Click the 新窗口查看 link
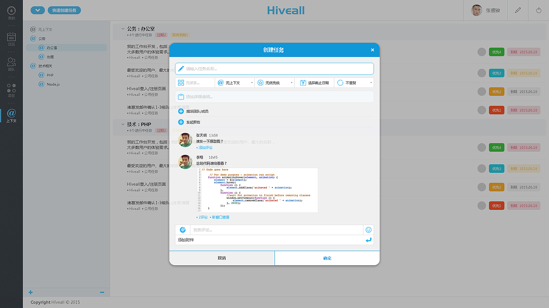This screenshot has width=549, height=308. [x=220, y=217]
